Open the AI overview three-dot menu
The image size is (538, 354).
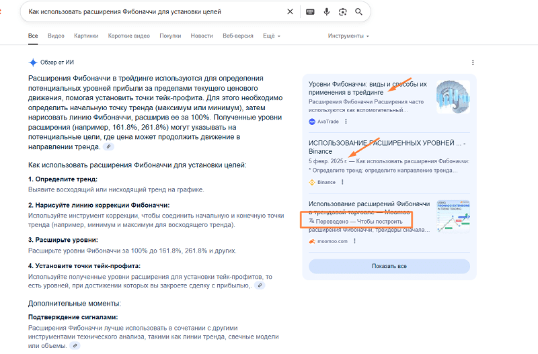point(473,62)
